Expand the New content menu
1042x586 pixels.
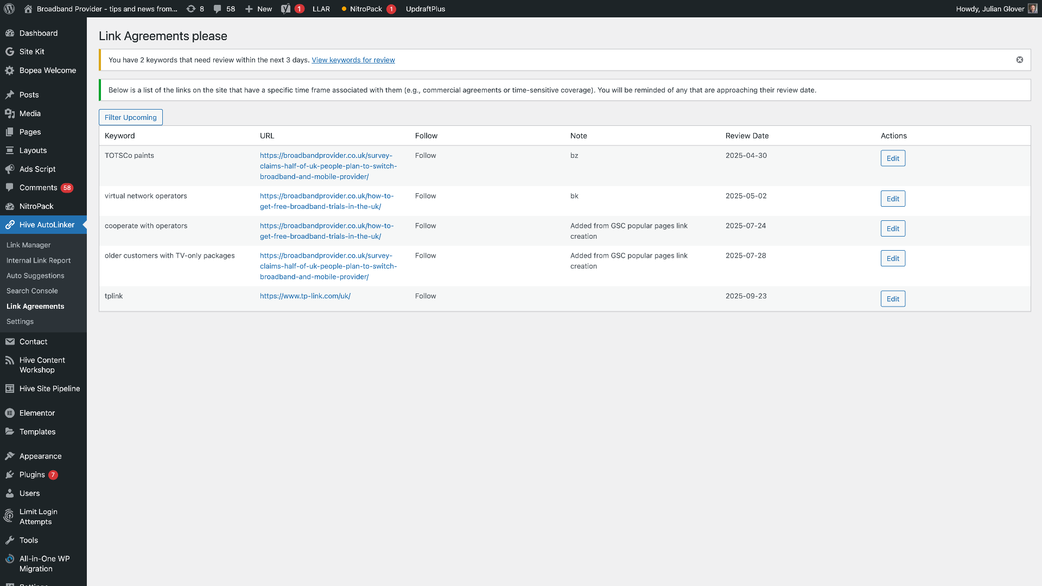pos(258,9)
